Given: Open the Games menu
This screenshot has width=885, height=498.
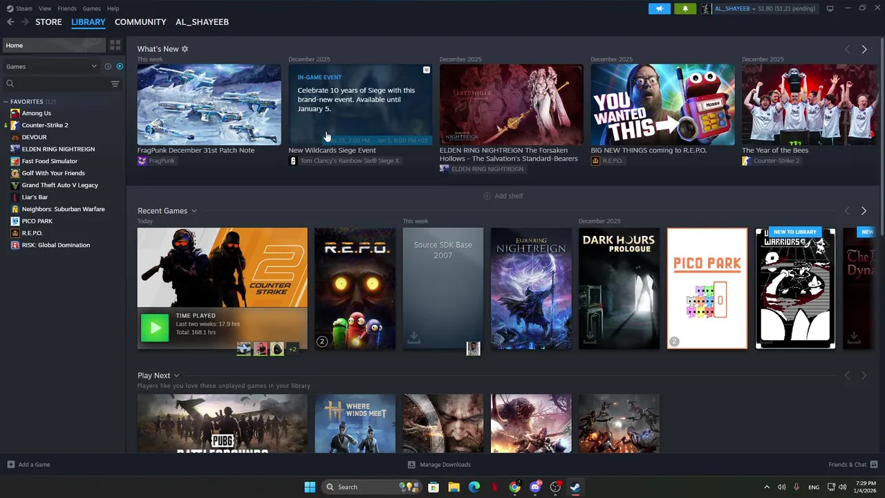Looking at the screenshot, I should [91, 8].
